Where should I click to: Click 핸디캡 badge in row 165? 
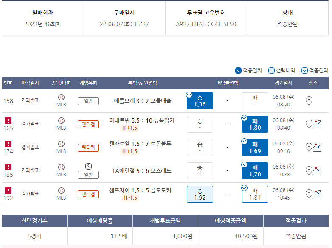tap(88, 124)
